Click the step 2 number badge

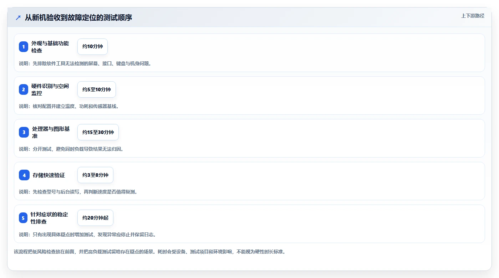pyautogui.click(x=24, y=89)
